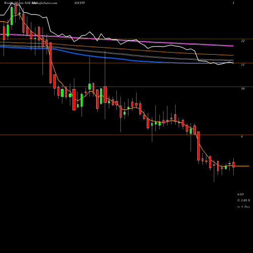
Task: Select the price axis label 10
Action: (x=243, y=89)
